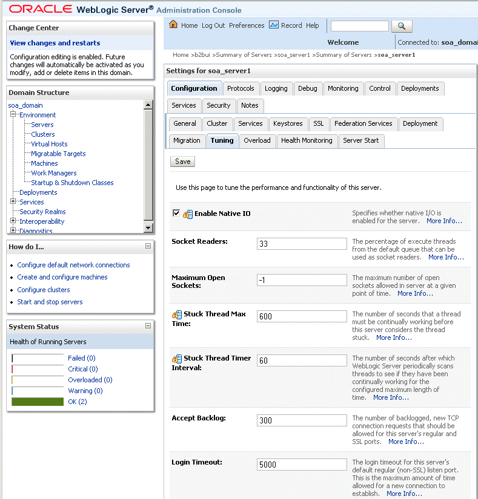
Task: Click the Save button
Action: (x=182, y=161)
